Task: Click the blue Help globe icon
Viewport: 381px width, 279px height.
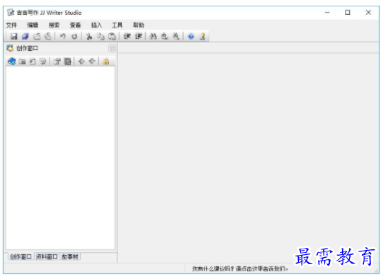Action: [191, 36]
